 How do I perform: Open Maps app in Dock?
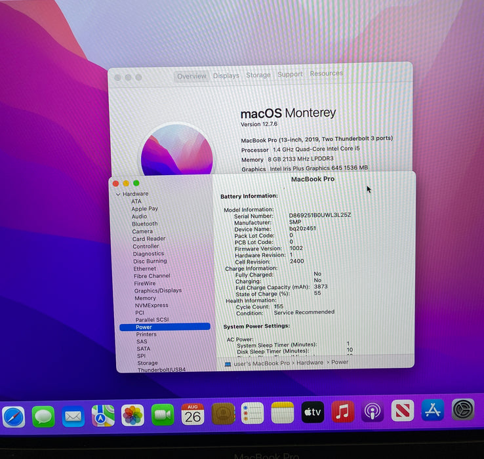click(x=103, y=416)
